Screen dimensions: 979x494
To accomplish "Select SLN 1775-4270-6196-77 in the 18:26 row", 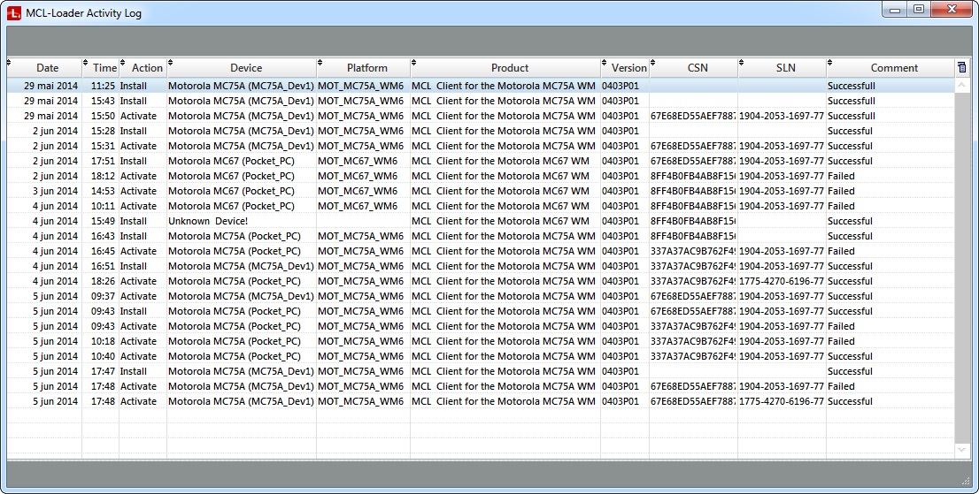I will 782,281.
